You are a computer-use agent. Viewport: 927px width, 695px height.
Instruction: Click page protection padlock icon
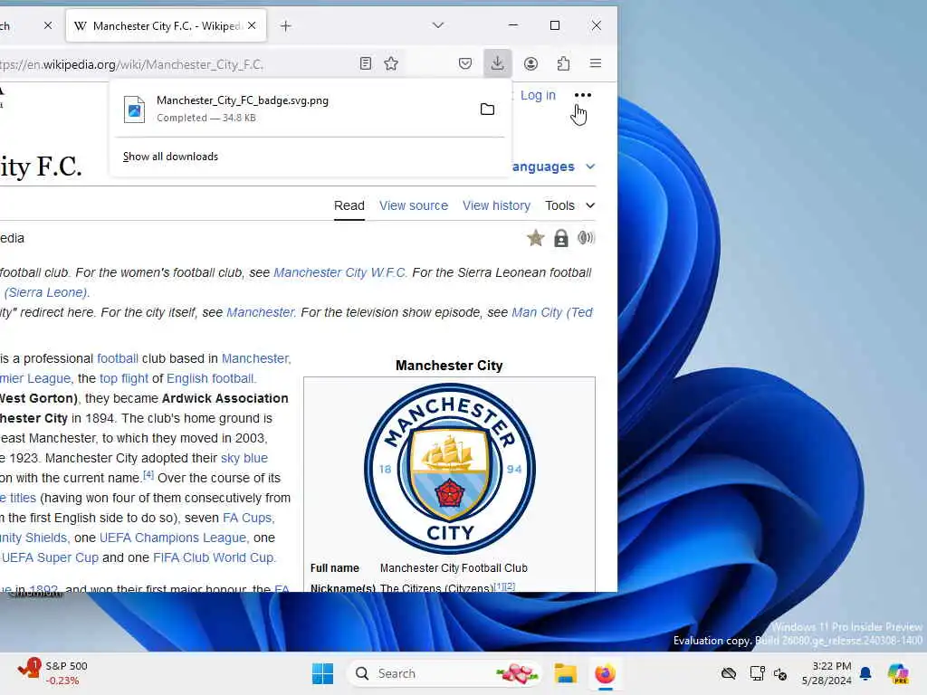point(561,238)
